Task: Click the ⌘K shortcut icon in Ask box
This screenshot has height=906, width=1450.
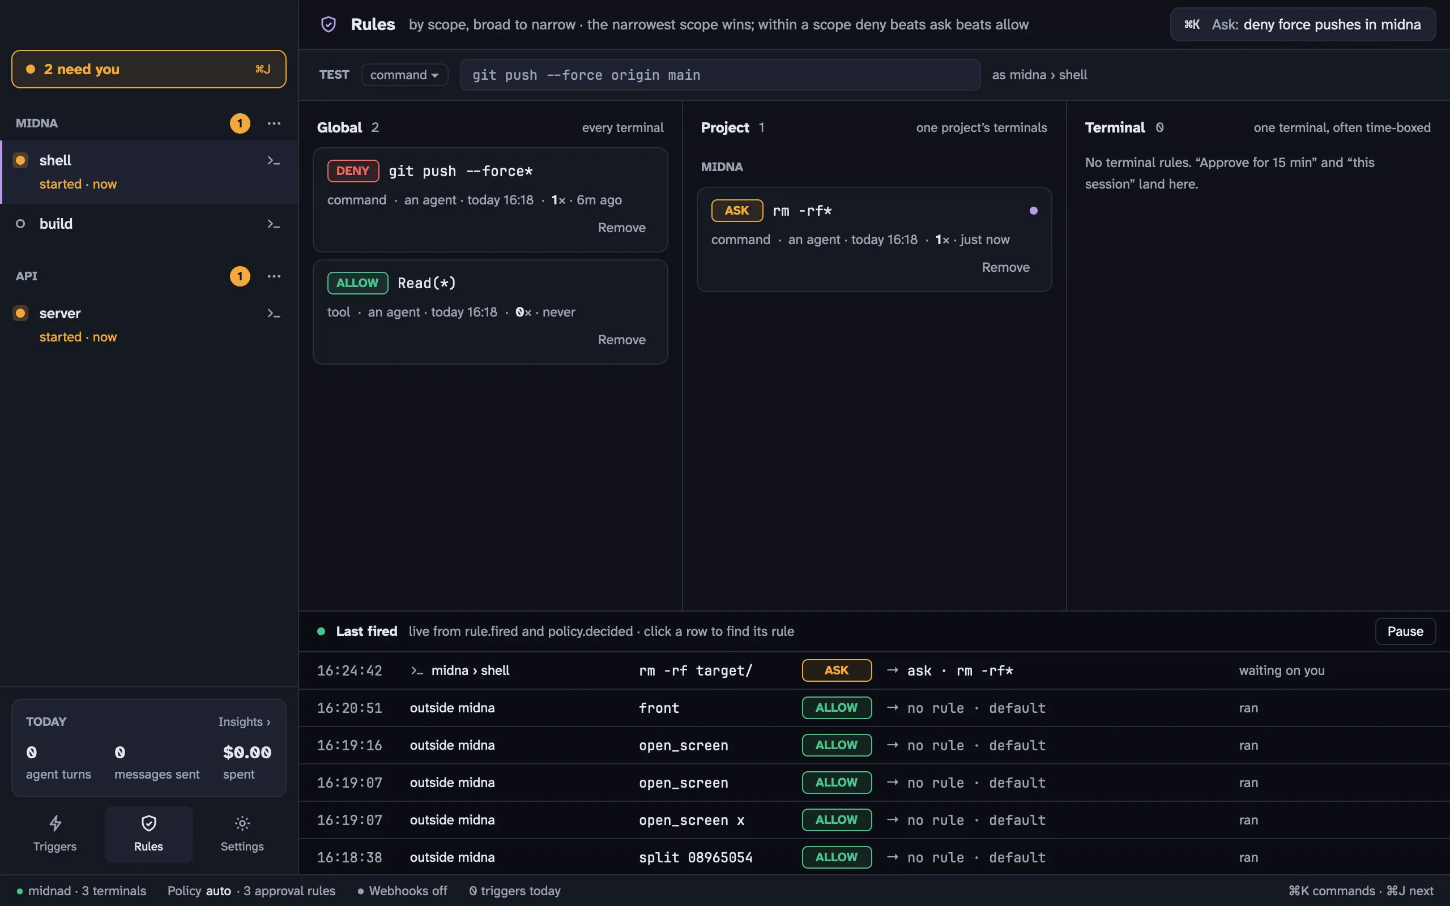Action: point(1192,24)
